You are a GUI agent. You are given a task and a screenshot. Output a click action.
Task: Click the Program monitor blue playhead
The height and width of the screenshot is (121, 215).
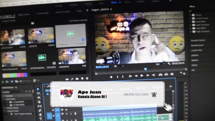point(145,69)
